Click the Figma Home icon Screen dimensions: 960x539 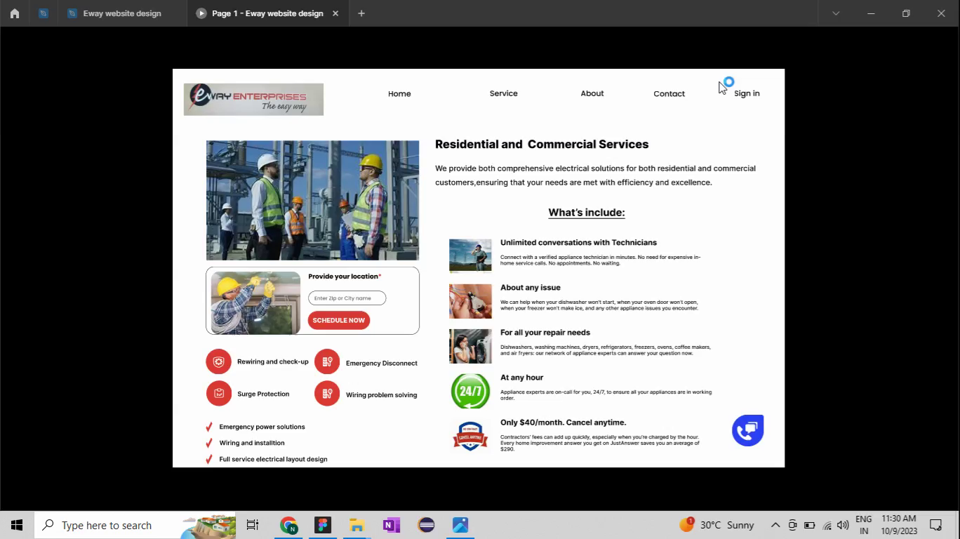coord(14,13)
